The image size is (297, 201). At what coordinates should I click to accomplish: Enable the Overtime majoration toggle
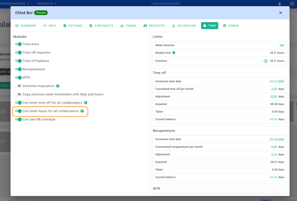18,86
